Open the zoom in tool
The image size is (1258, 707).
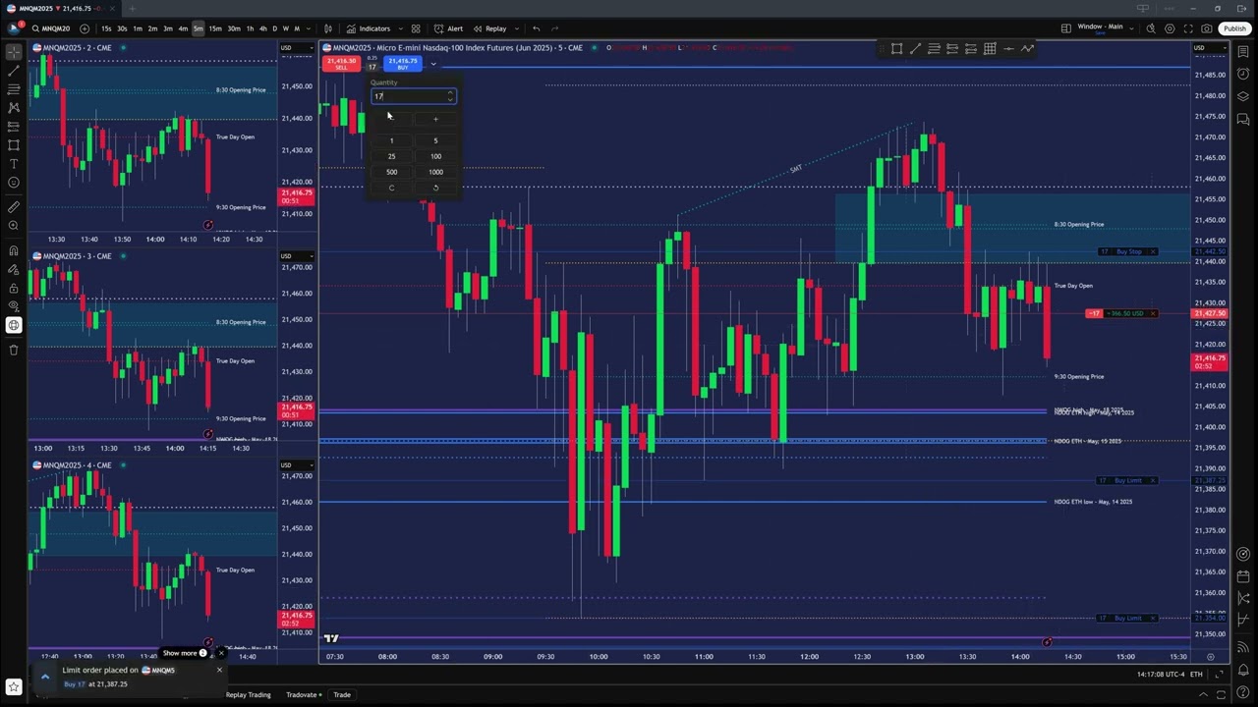[14, 226]
